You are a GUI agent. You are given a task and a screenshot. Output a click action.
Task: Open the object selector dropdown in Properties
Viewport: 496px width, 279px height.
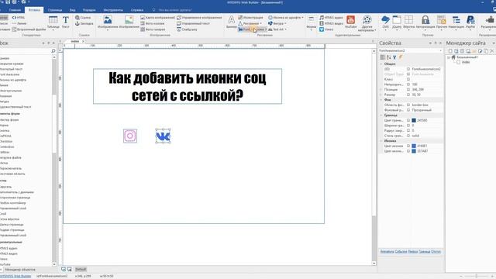click(440, 50)
